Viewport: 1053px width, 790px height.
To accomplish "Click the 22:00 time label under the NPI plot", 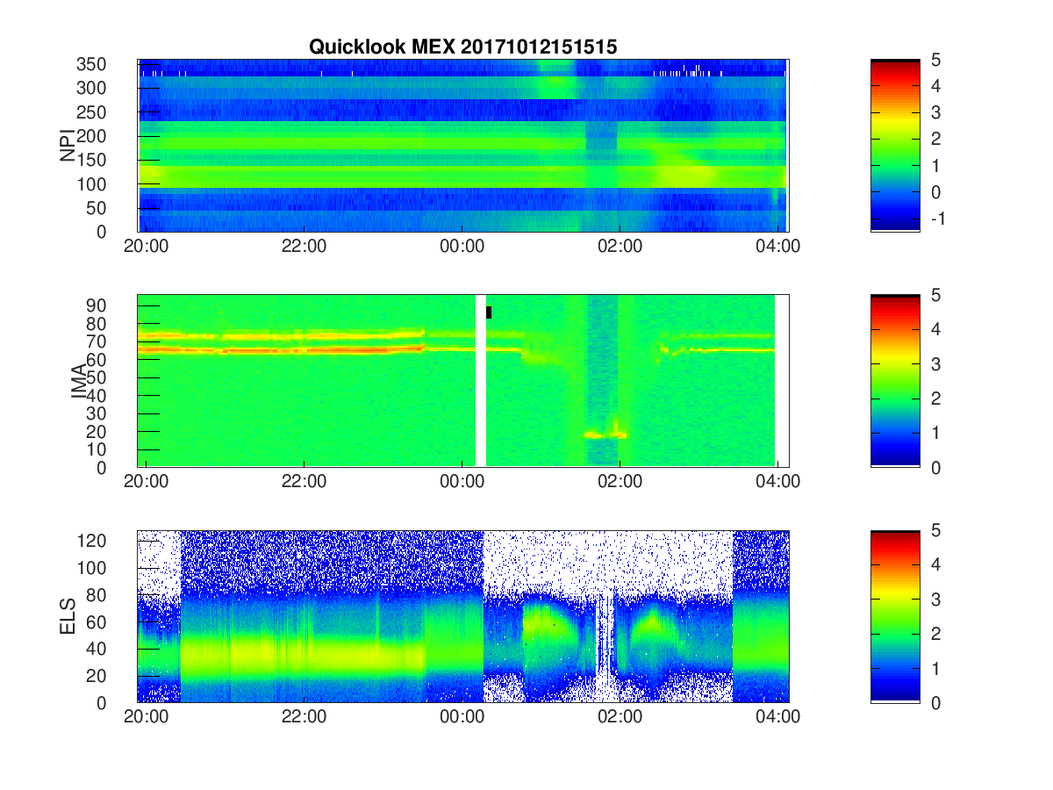I will [304, 247].
